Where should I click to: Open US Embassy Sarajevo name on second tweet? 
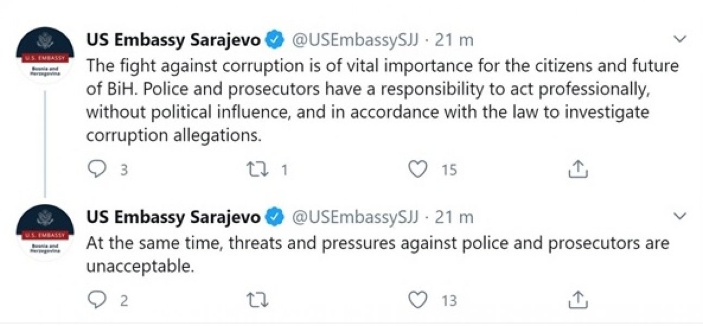[x=173, y=217]
